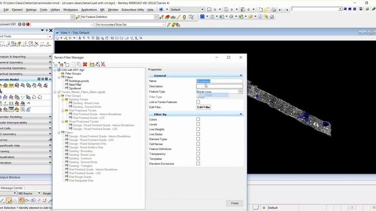Image resolution: width=376 pixels, height=211 pixels.
Task: Collapse the General properties section
Action: [241, 76]
